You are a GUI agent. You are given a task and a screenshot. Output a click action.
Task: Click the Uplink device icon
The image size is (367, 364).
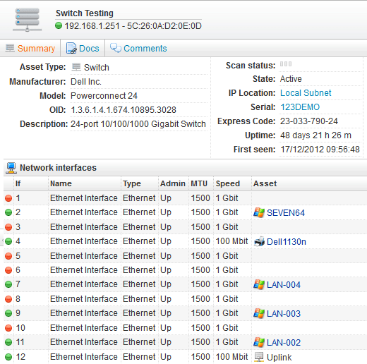[x=259, y=357]
